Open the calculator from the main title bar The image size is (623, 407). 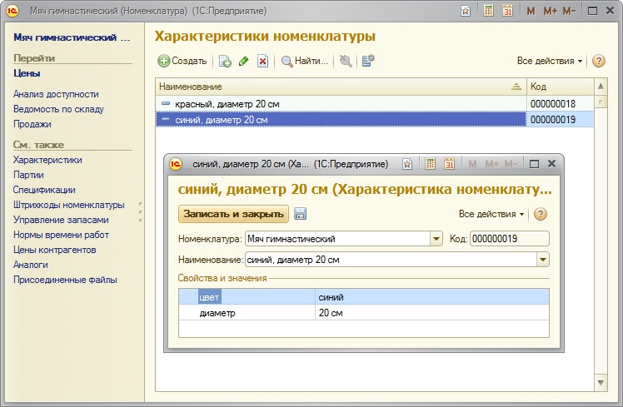[488, 12]
